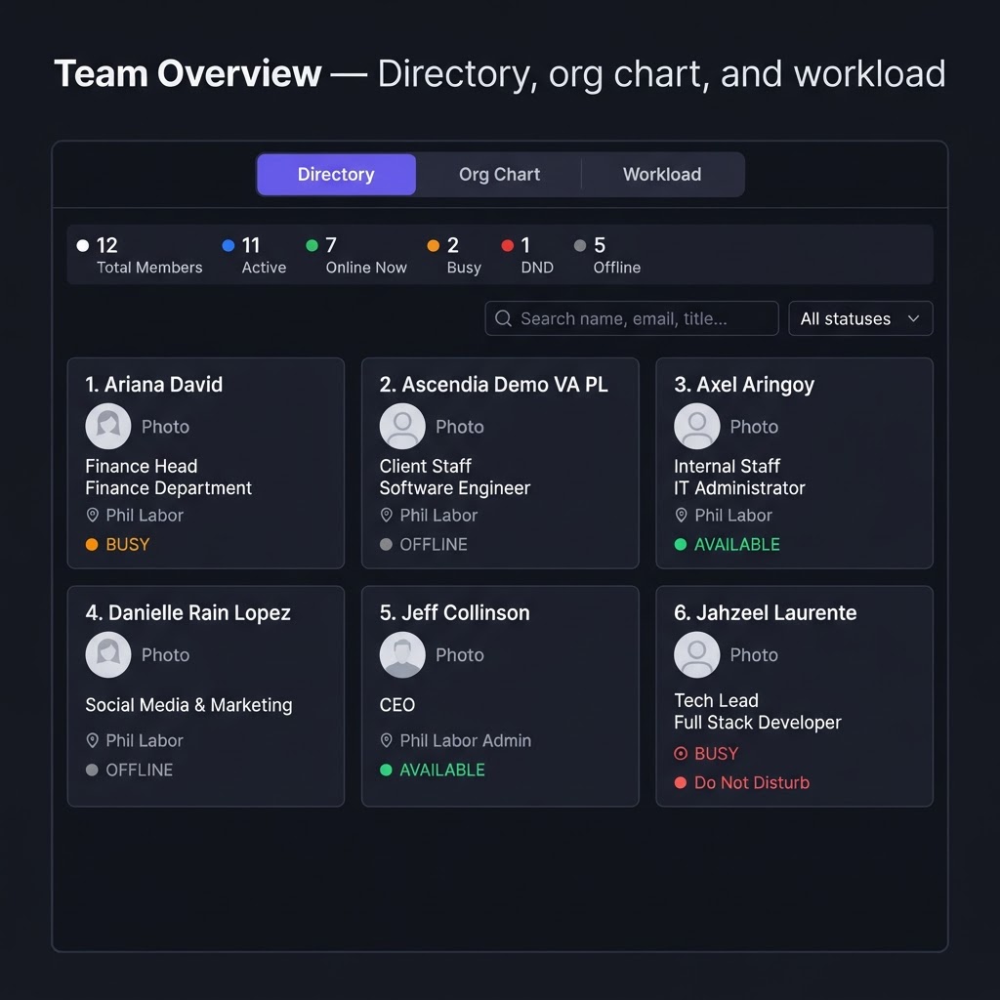
Task: Click the Offline stat label
Action: click(x=617, y=268)
